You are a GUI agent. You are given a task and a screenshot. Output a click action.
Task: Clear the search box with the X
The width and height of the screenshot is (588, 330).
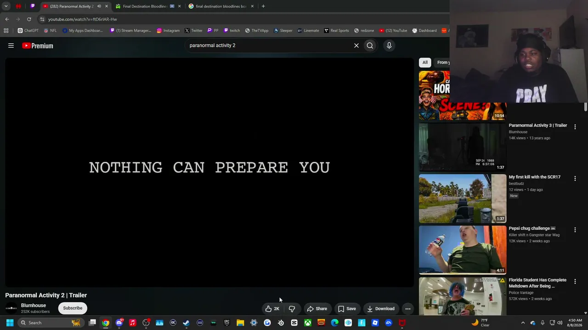click(x=356, y=45)
